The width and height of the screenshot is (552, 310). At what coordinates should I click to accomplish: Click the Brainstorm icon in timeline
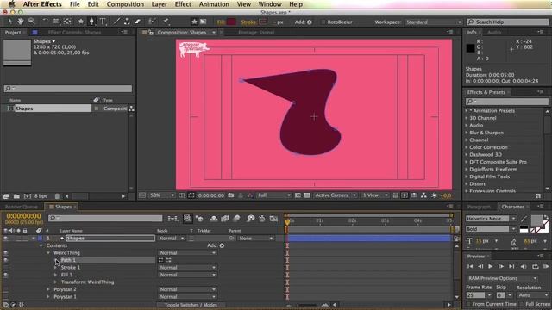click(x=250, y=219)
